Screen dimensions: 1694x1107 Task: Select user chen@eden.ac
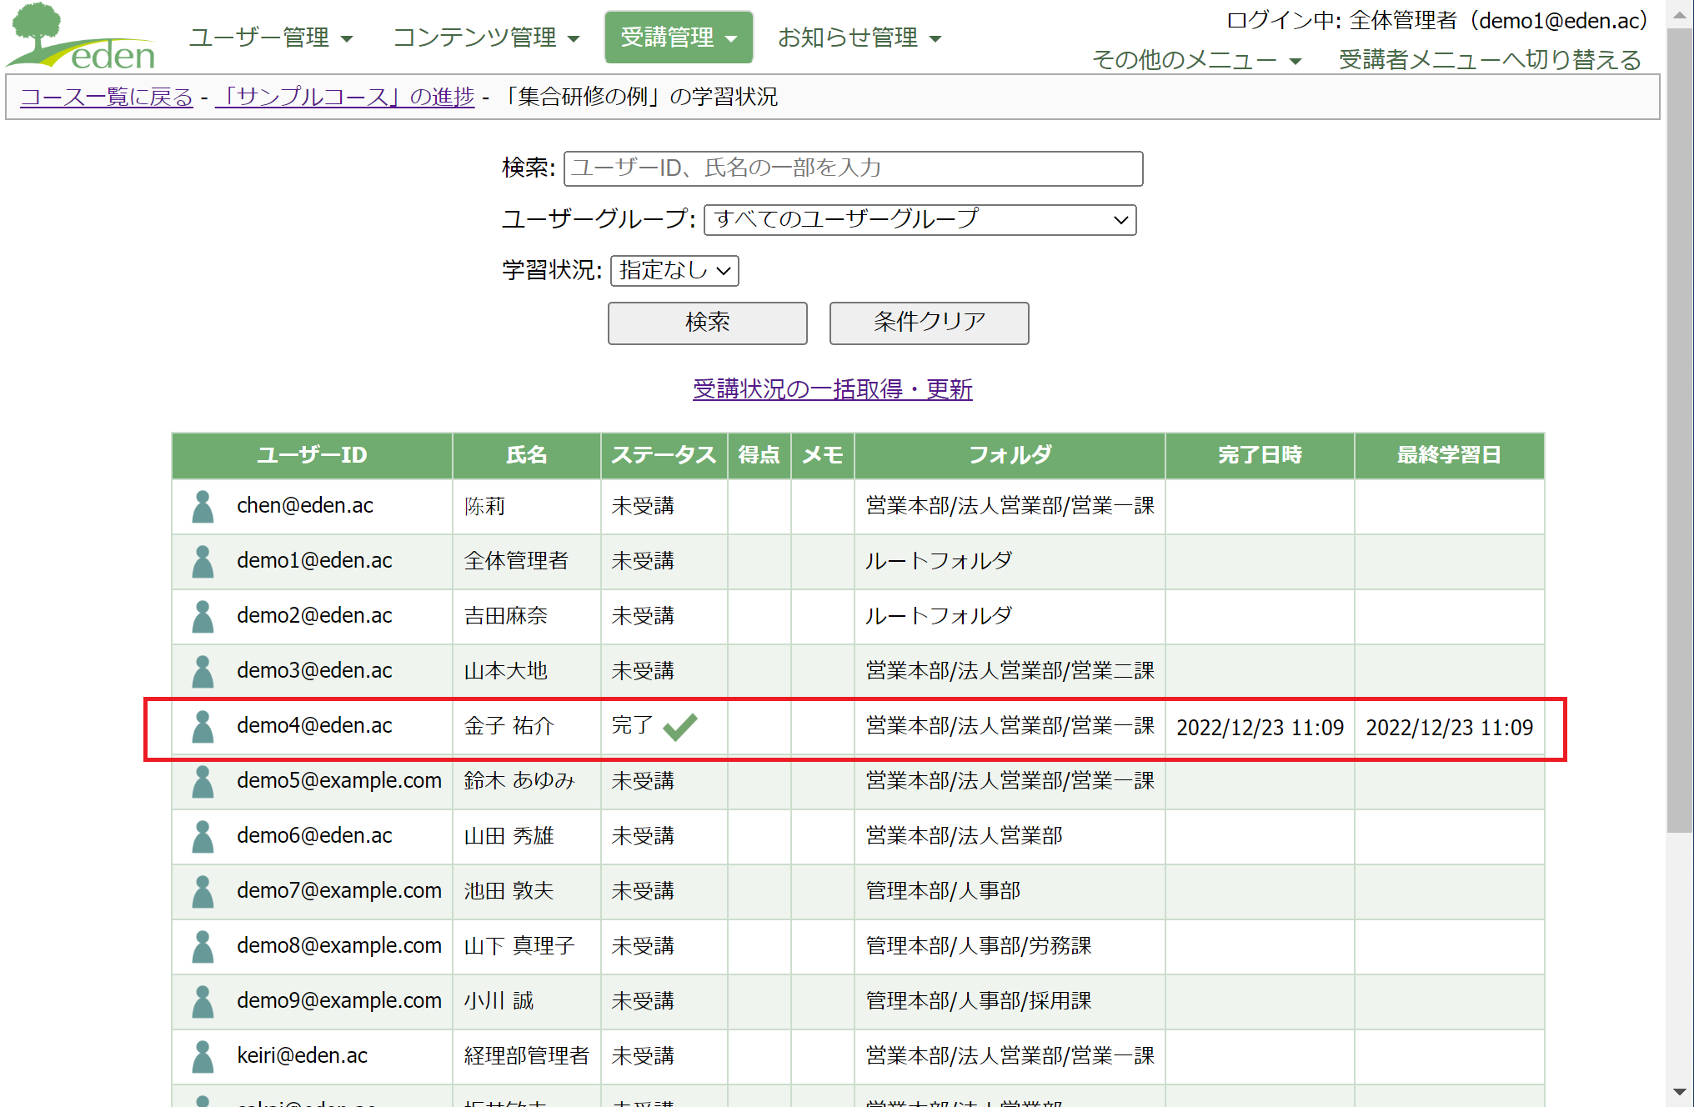pyautogui.click(x=305, y=505)
